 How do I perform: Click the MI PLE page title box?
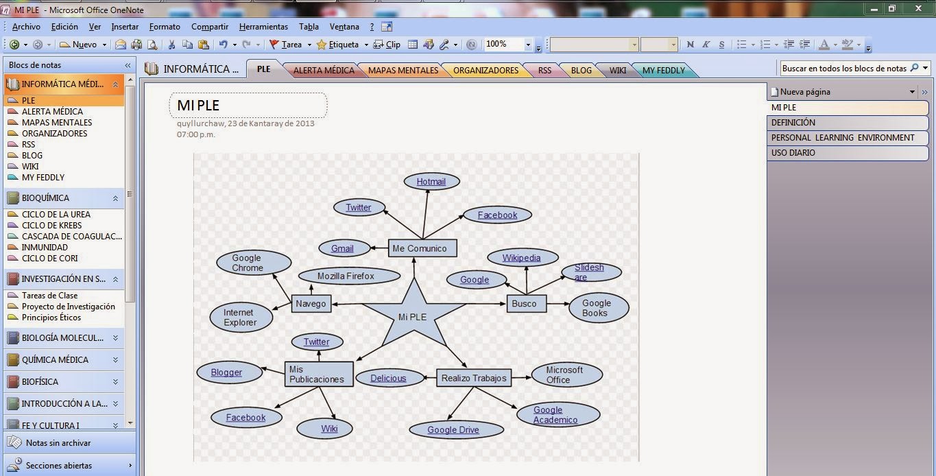point(248,106)
